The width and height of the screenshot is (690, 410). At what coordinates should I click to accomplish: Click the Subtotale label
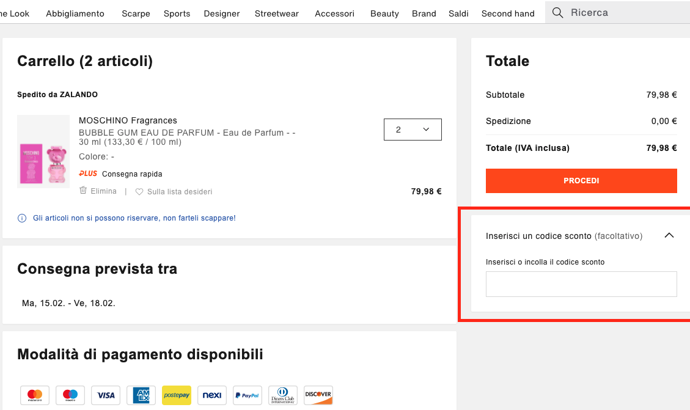505,95
